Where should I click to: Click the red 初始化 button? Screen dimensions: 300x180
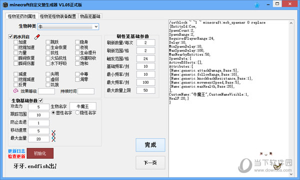click(x=40, y=153)
